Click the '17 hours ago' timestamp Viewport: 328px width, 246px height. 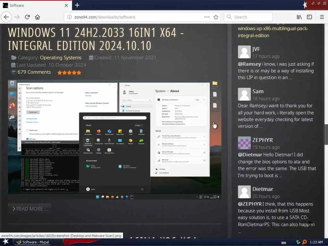click(266, 56)
